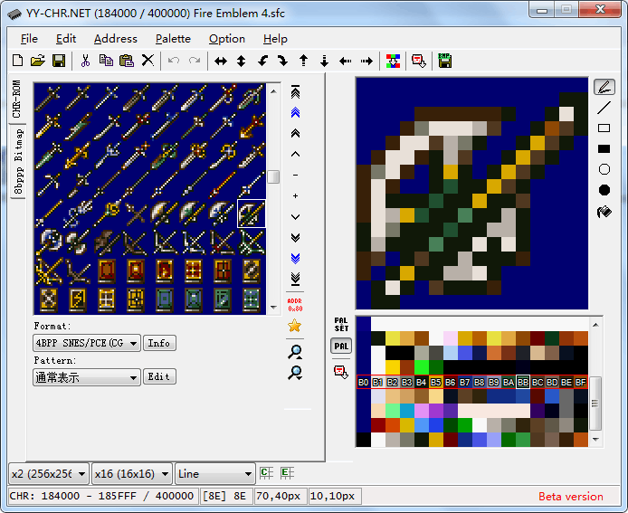Viewport: 628px width, 513px height.
Task: Select the Filled Rectangle tool
Action: tap(604, 148)
